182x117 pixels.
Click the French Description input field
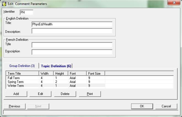[x=72, y=52]
